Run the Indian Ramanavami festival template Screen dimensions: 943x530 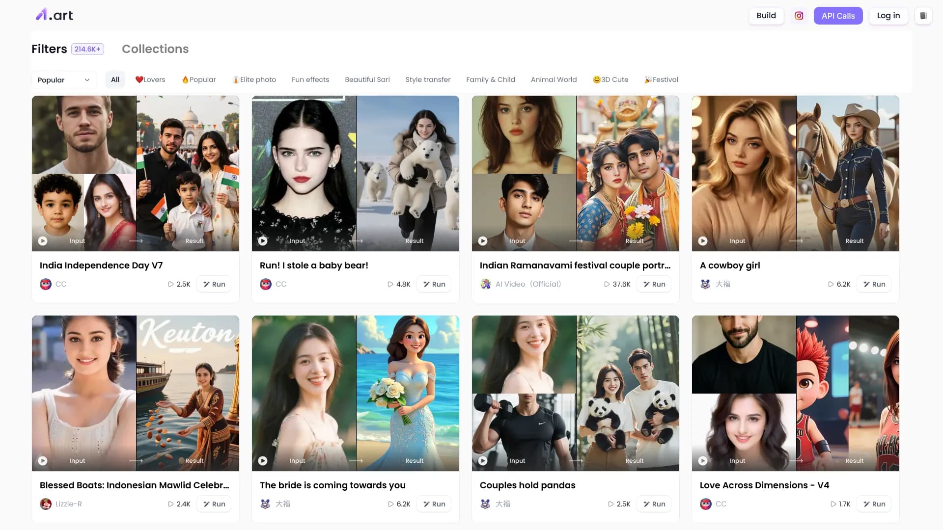654,284
